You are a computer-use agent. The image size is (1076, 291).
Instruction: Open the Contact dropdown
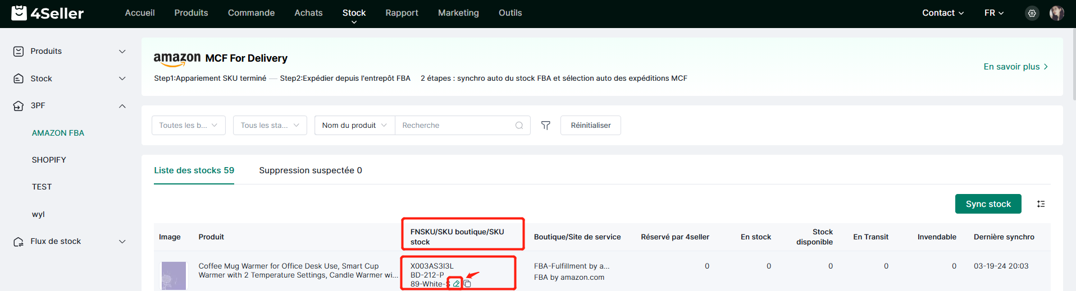click(943, 13)
